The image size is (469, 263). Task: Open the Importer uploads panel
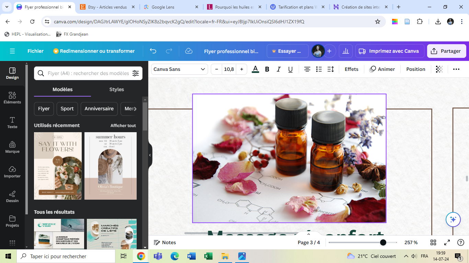point(12,172)
